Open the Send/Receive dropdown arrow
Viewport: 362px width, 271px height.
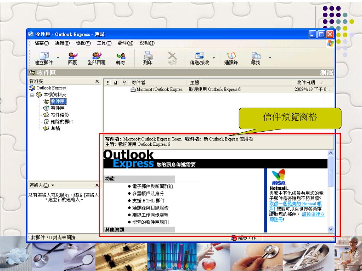coord(214,58)
